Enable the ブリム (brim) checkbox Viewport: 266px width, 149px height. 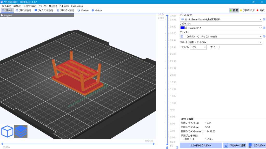click(218, 47)
